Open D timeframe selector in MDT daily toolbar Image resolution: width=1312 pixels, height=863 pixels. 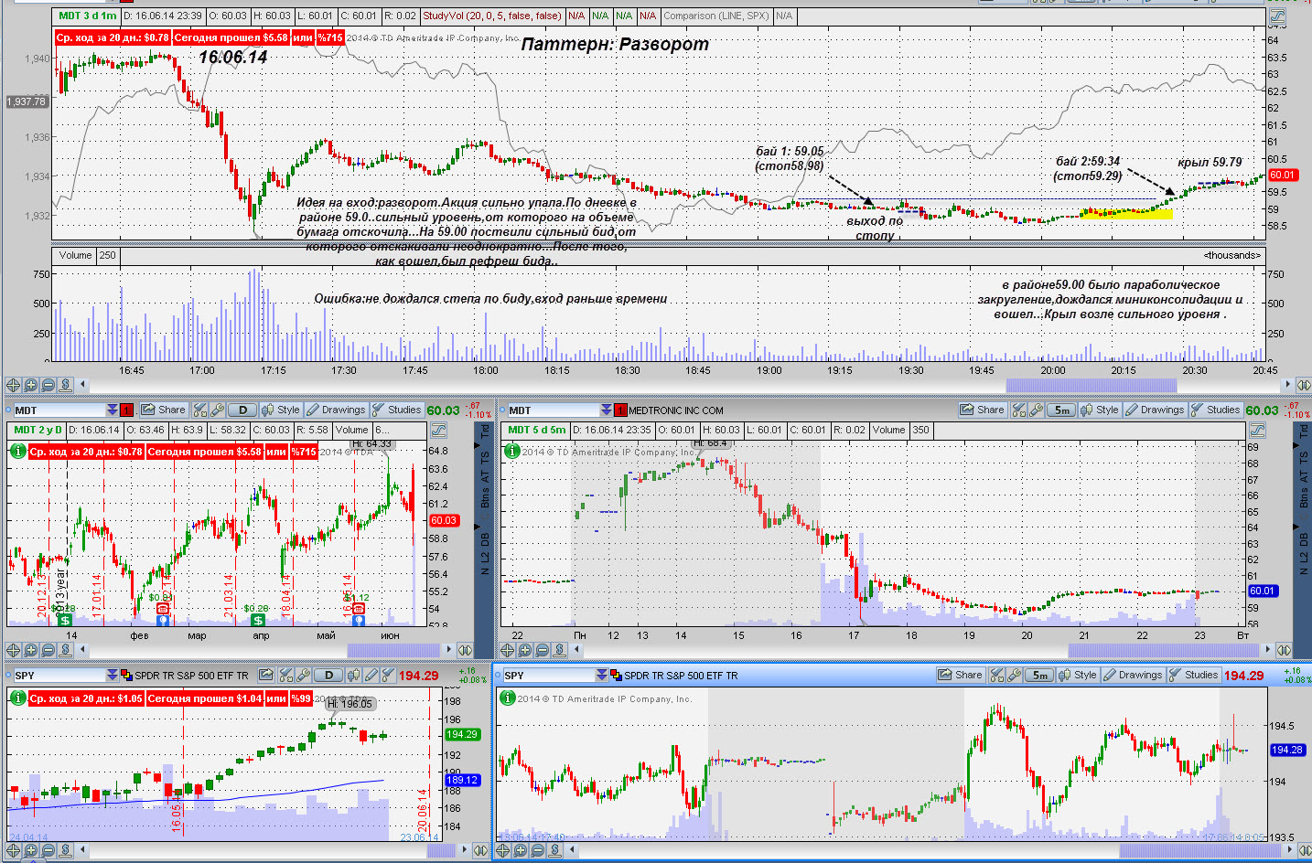click(x=242, y=410)
